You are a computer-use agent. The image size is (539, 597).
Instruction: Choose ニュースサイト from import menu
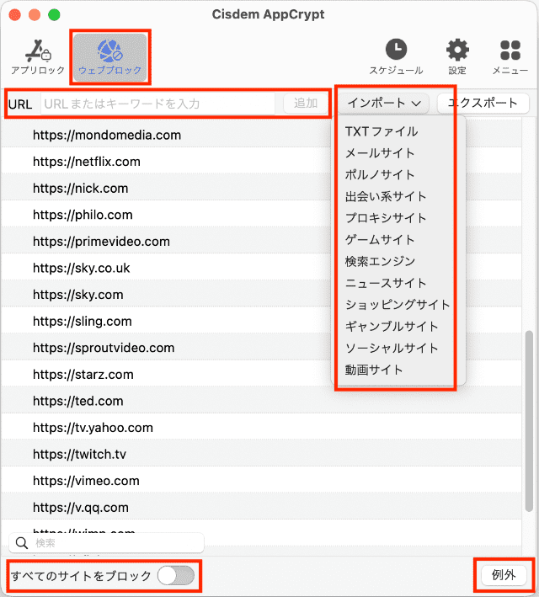(385, 283)
